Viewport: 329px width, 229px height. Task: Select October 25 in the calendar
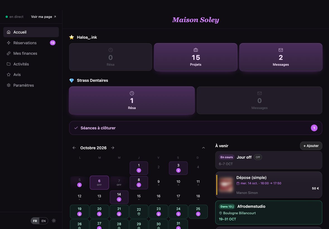198,212
